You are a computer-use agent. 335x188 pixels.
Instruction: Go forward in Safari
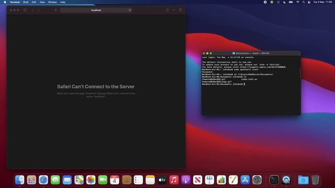click(38, 10)
